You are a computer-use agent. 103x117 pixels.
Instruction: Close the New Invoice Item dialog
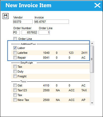(x=97, y=5)
